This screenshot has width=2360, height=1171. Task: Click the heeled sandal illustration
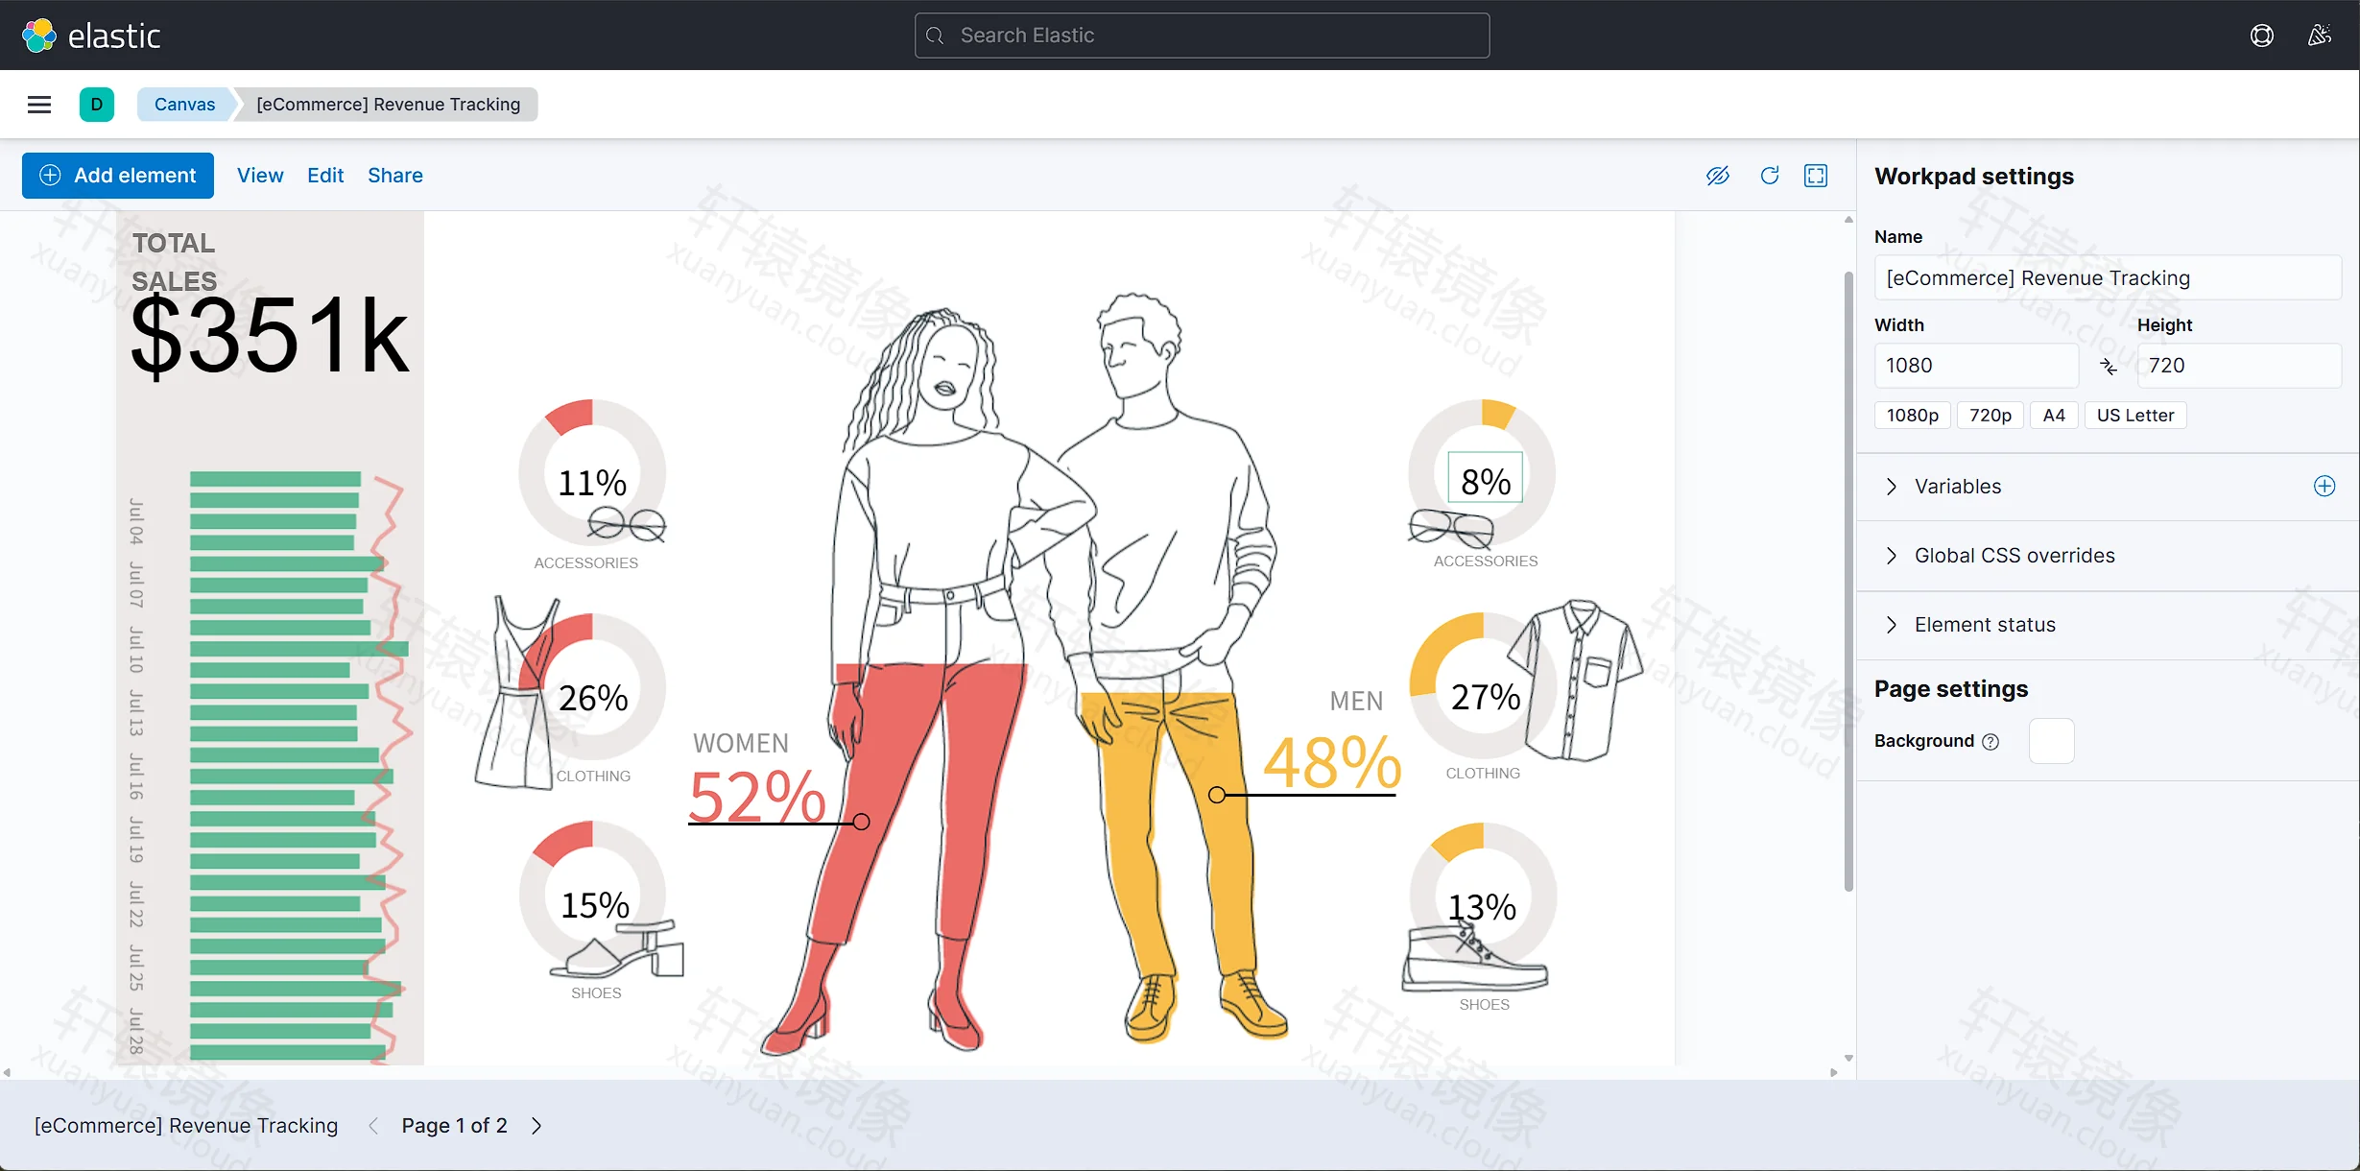click(619, 948)
